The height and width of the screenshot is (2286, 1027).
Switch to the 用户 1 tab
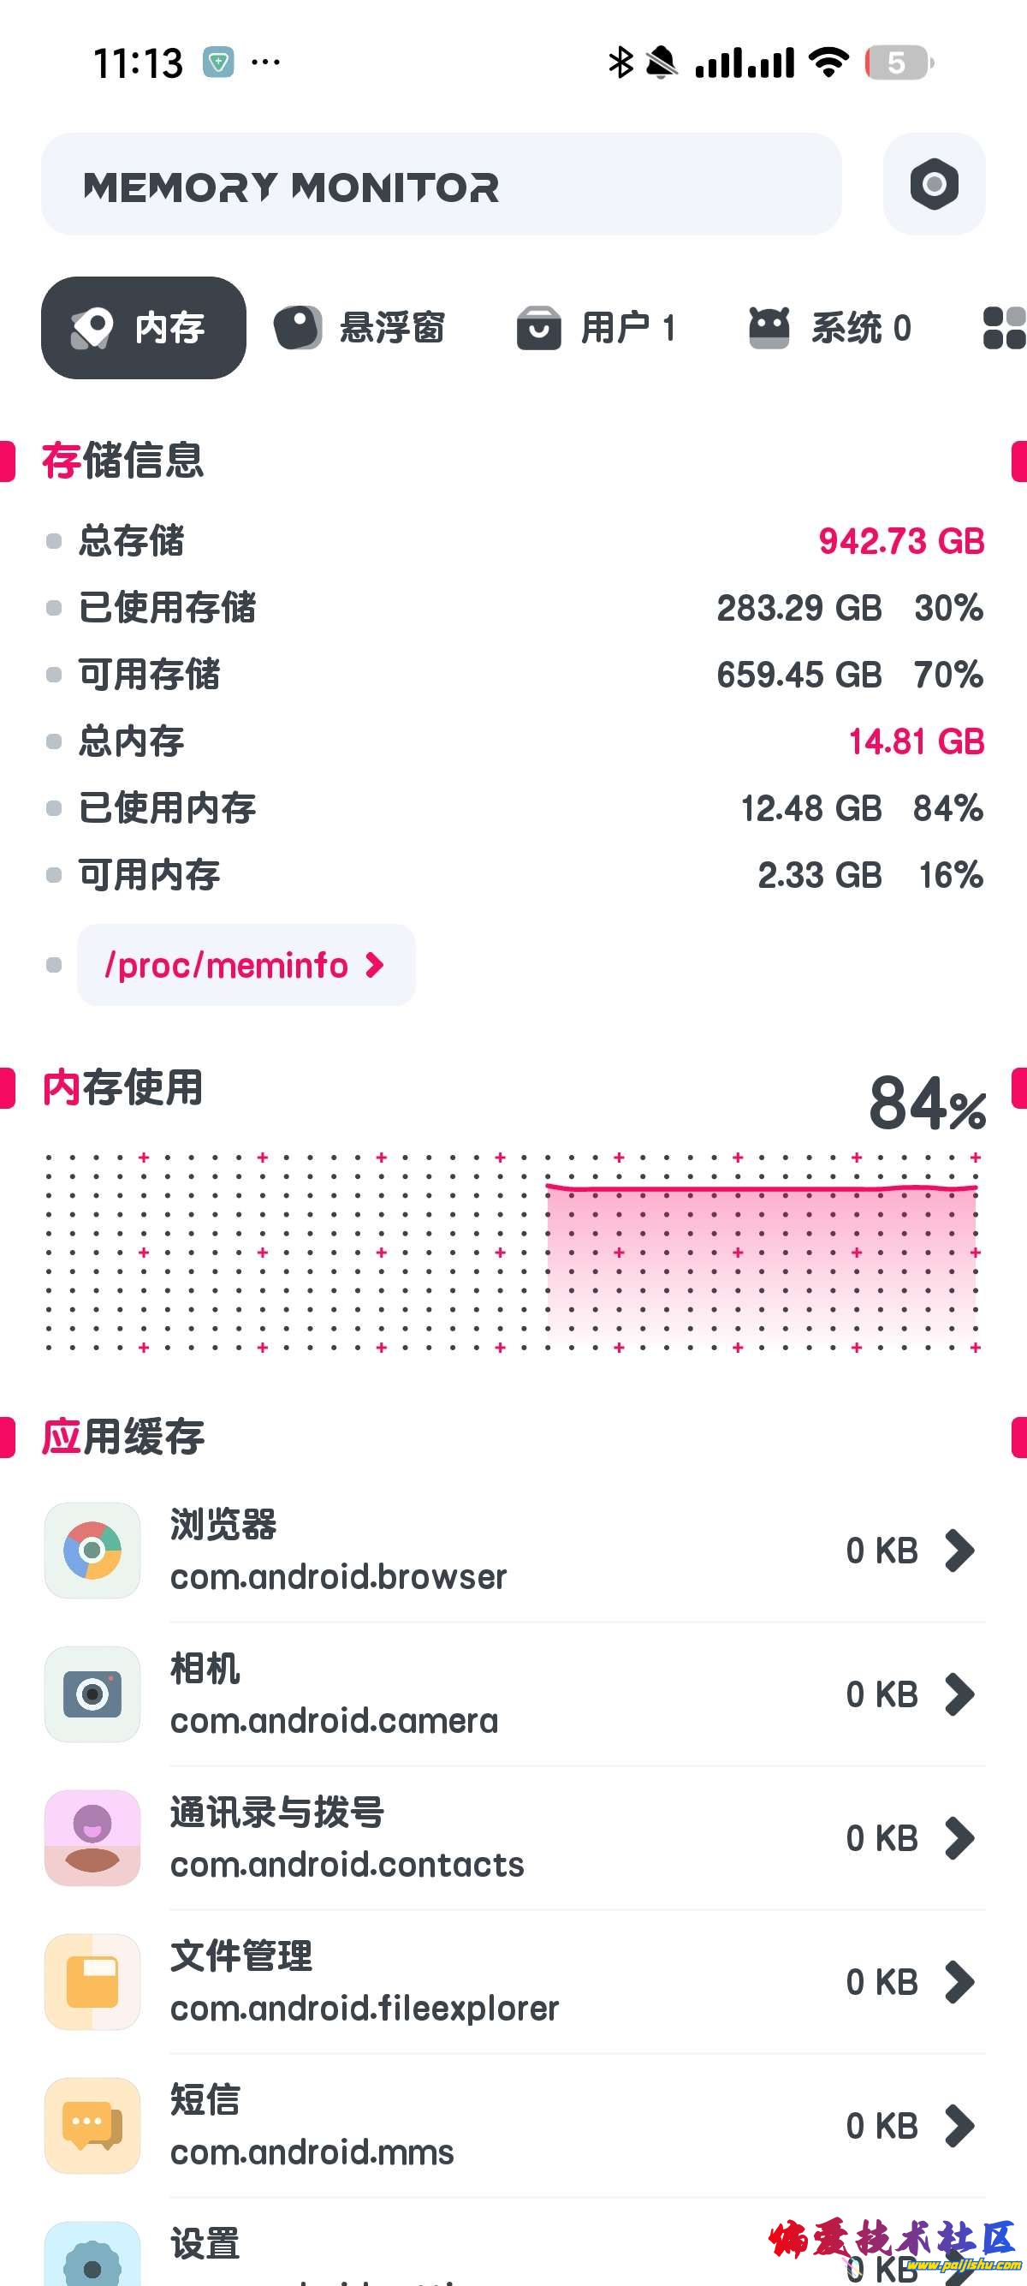pos(597,329)
